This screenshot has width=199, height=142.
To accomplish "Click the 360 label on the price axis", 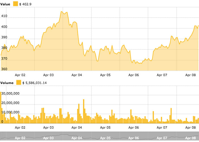I will [5, 69].
